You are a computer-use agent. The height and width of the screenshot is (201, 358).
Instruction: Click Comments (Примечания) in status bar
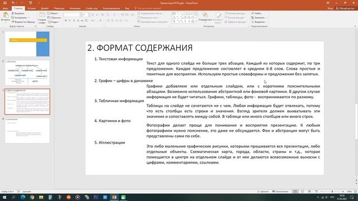(280, 192)
